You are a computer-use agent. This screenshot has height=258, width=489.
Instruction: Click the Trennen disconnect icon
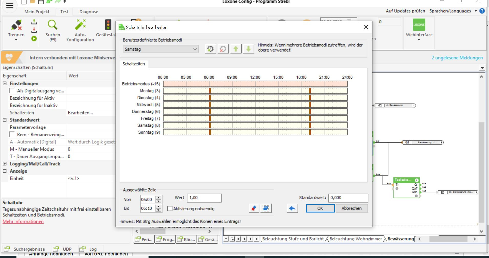tap(16, 25)
